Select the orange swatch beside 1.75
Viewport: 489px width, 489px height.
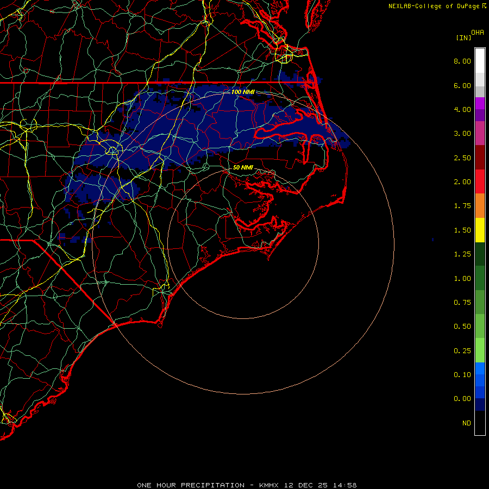click(480, 206)
